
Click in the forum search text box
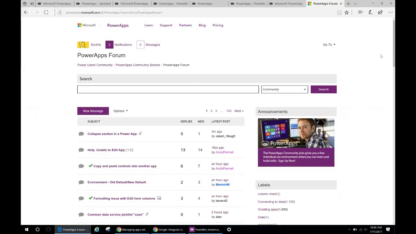click(168, 89)
